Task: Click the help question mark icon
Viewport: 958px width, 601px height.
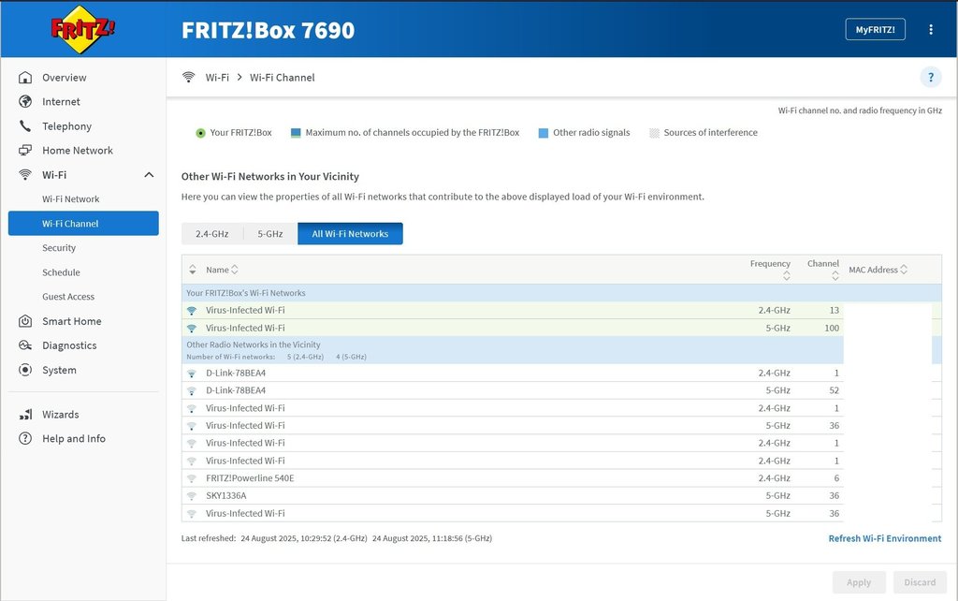Action: click(930, 78)
